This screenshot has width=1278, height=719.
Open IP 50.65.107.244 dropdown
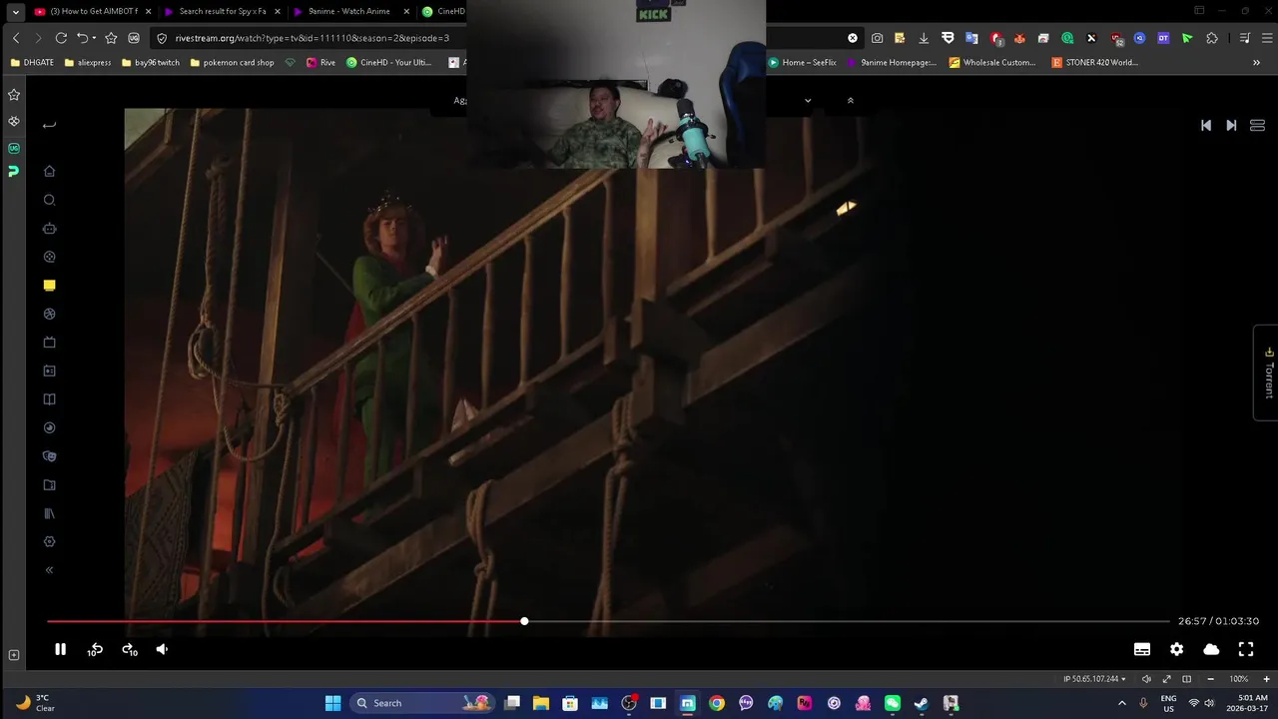click(x=1095, y=679)
